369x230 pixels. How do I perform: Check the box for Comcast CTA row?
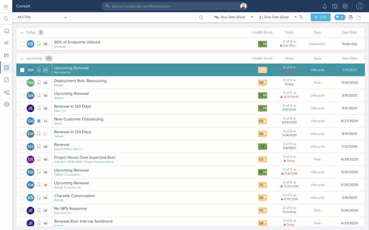[x=22, y=44]
